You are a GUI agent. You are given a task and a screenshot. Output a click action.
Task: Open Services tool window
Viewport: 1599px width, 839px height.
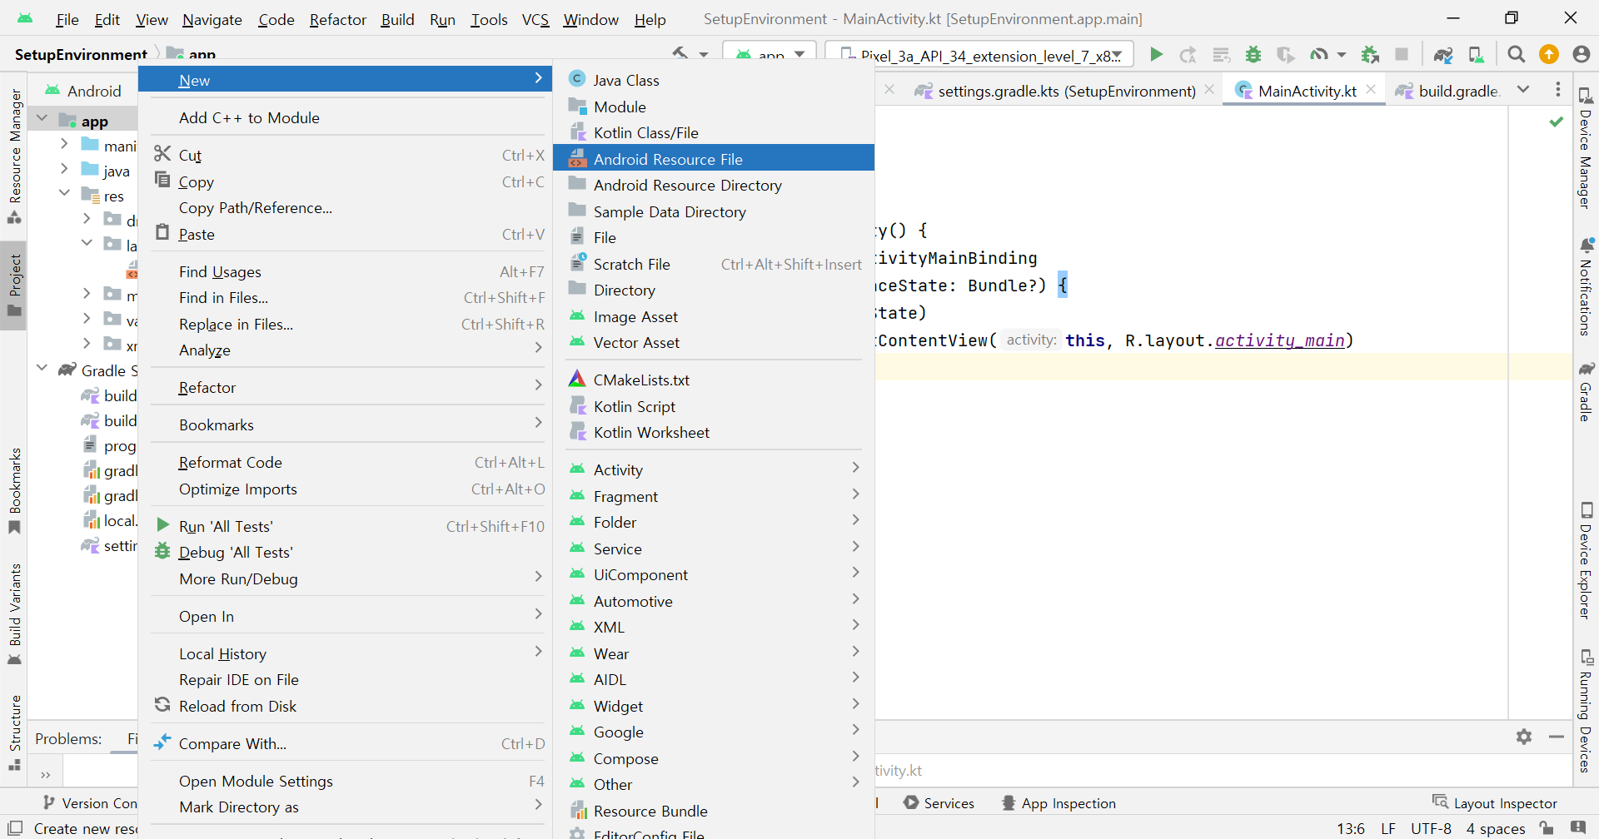point(939,802)
